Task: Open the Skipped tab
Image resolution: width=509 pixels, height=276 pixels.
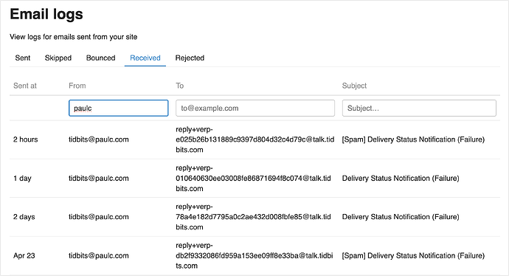Action: tap(58, 58)
